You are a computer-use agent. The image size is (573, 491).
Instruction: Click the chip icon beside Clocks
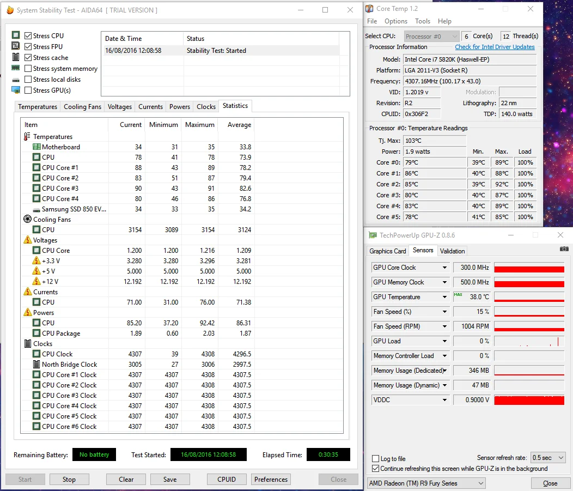click(28, 343)
